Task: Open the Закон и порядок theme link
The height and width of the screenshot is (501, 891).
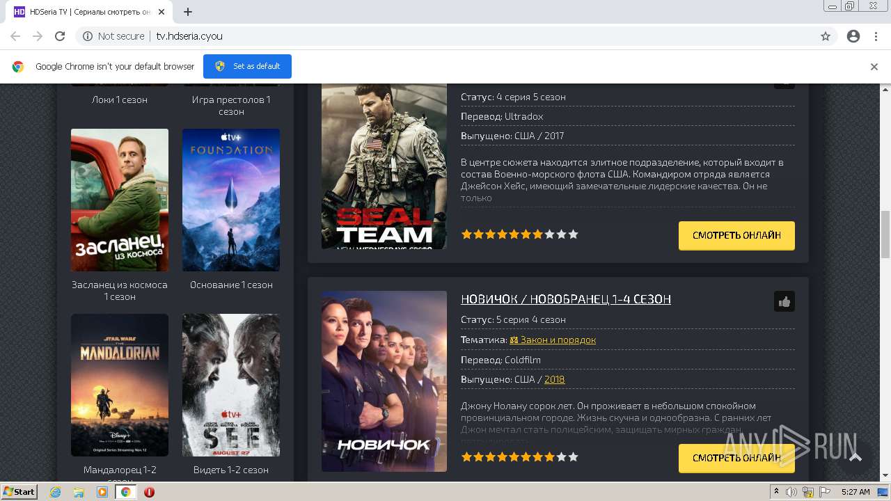Action: point(553,340)
